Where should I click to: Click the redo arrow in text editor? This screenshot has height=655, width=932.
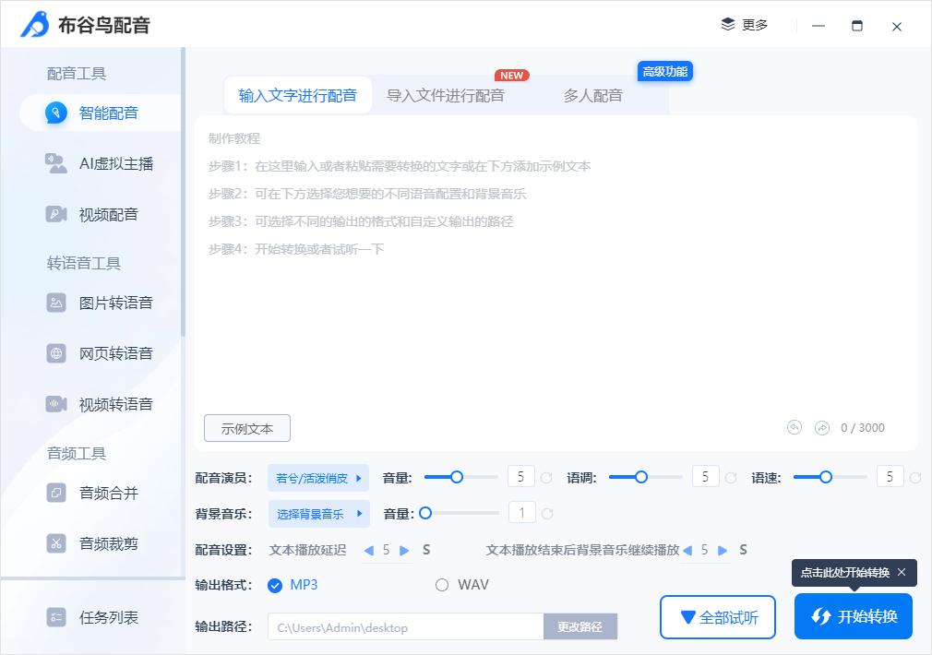point(822,427)
